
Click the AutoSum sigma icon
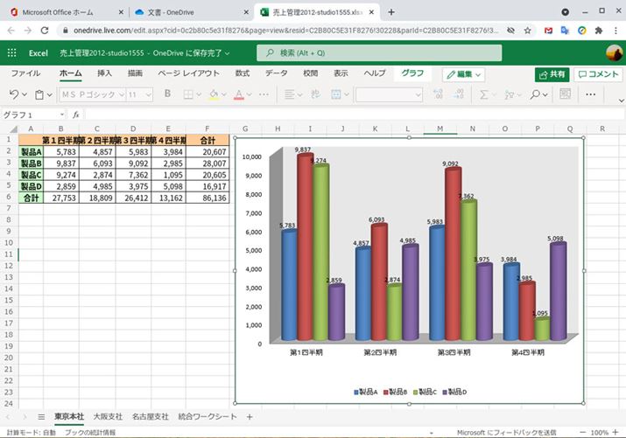(482, 94)
